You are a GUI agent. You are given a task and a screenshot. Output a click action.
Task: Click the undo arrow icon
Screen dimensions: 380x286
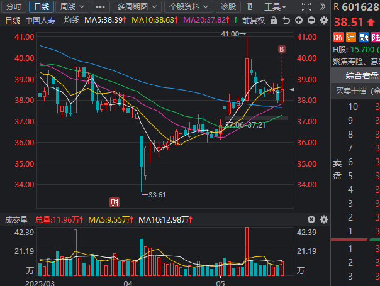pos(288,20)
